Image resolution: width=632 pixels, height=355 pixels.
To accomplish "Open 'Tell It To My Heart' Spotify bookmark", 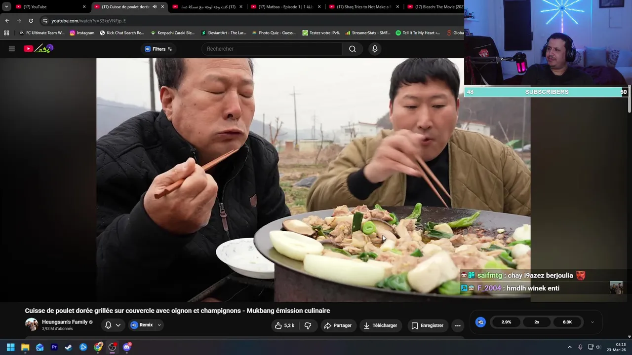I will pyautogui.click(x=418, y=33).
